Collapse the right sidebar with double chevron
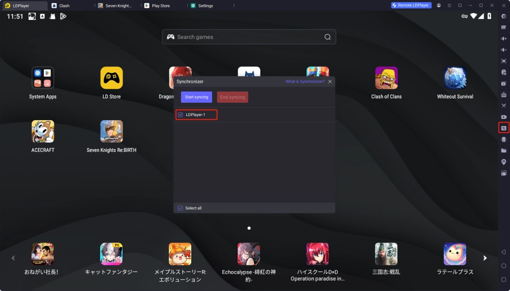Viewport: 510px width, 291px height. 504,5
